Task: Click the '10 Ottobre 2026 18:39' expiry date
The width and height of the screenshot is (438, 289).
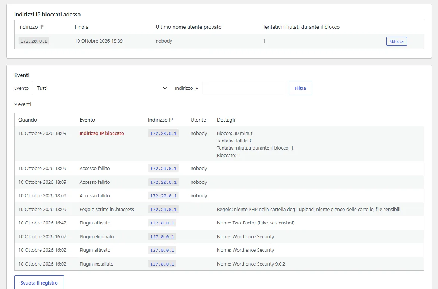Action: (x=99, y=41)
